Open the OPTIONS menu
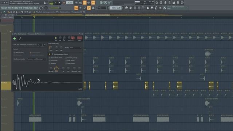This screenshot has height=131, width=233. pyautogui.click(x=25, y=8)
